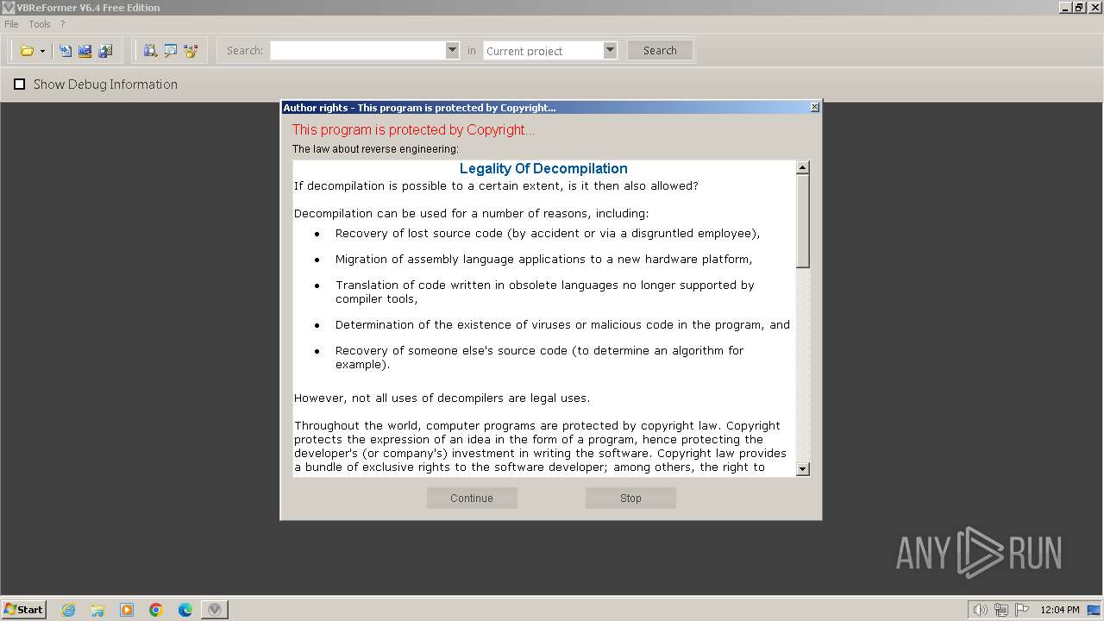Screen dimensions: 1104x621
Task: Launch Google Chrome from taskbar
Action: (x=156, y=610)
